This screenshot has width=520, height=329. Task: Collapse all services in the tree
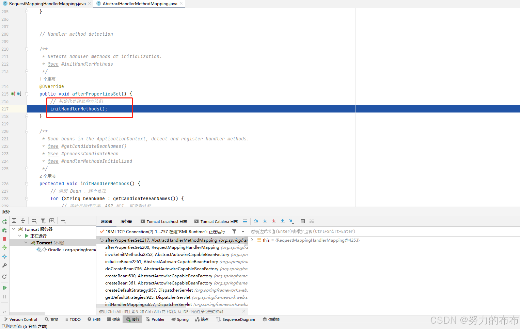click(x=23, y=221)
